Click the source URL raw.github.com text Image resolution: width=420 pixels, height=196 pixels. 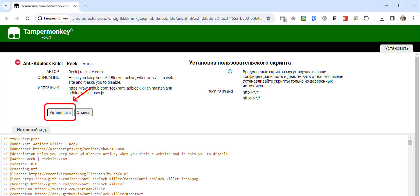pyautogui.click(x=121, y=90)
